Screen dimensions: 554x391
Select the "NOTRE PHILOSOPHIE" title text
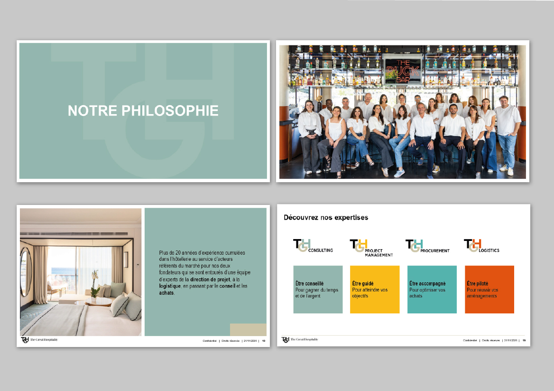[x=143, y=111]
